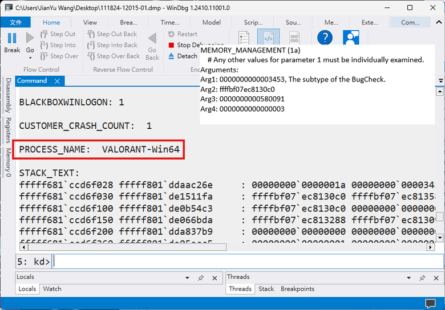This screenshot has width=445, height=310.
Task: Close the Threads panel
Action: 436,278
